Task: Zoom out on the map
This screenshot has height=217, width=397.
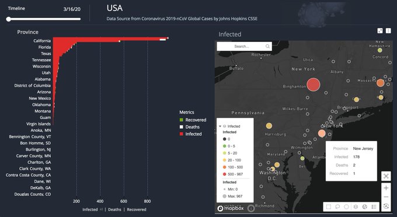Action: [386, 197]
